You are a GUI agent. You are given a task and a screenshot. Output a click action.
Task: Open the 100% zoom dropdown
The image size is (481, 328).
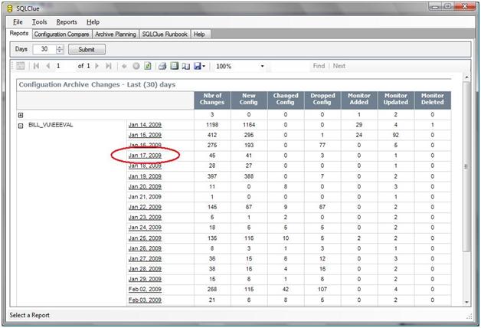(x=262, y=67)
